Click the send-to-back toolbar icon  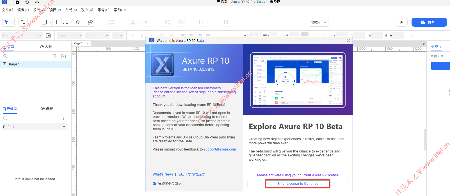click(146, 22)
